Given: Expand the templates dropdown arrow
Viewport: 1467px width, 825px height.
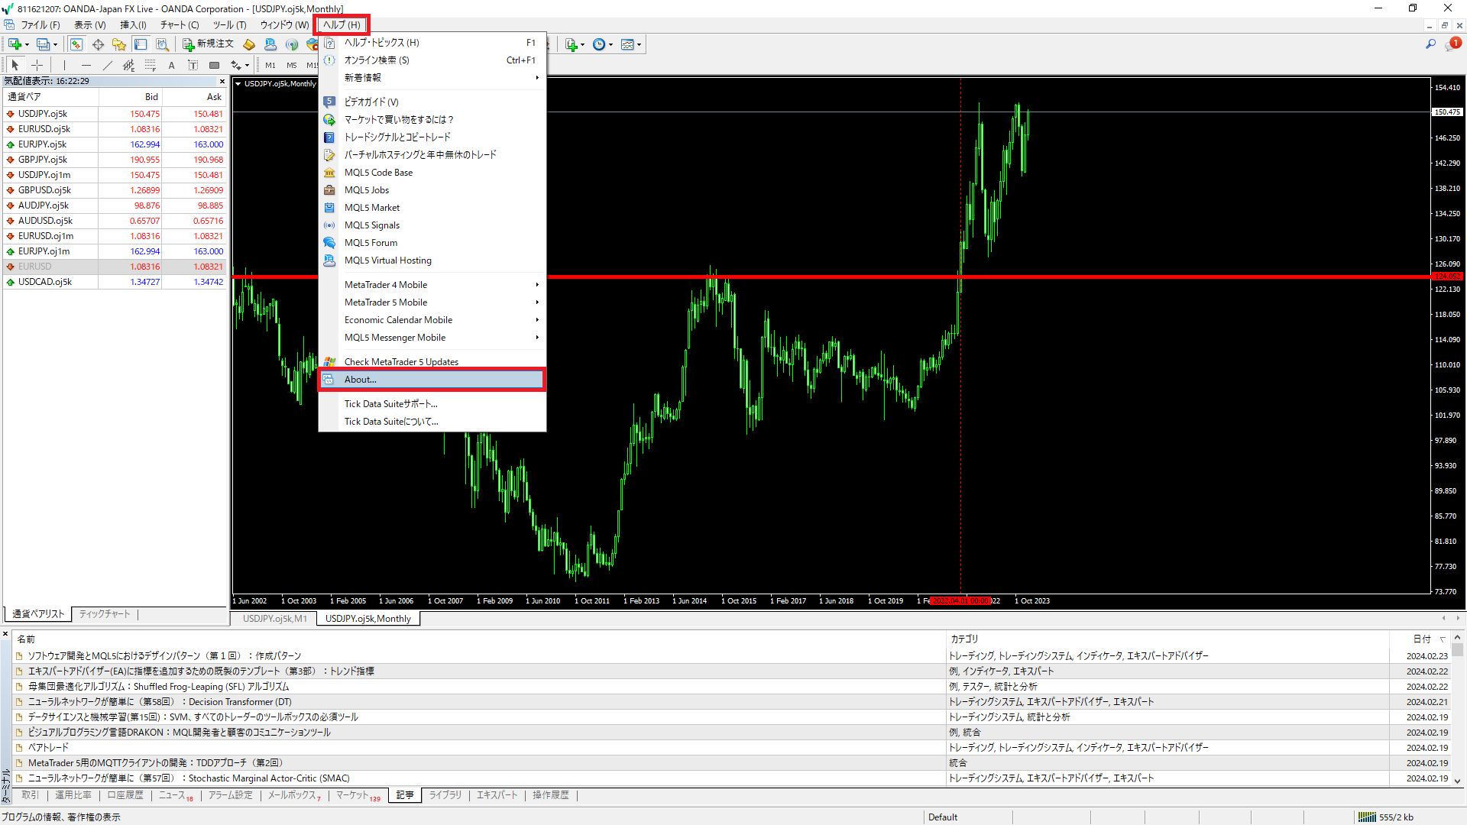Looking at the screenshot, I should click(x=639, y=44).
